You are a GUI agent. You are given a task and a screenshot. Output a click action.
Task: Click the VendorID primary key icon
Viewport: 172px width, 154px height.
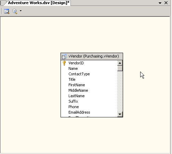coord(64,63)
